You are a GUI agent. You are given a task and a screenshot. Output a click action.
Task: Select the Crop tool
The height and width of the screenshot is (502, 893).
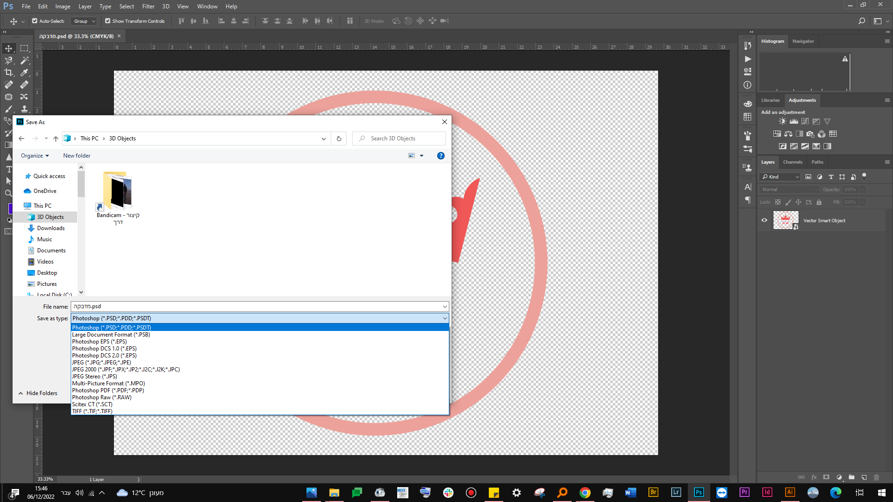tap(8, 73)
